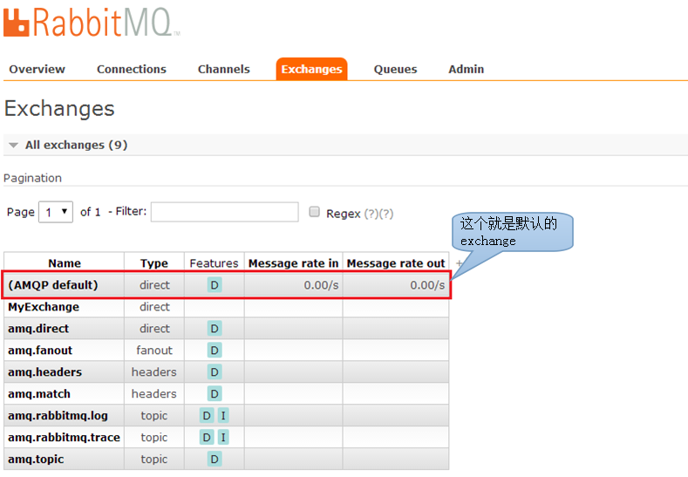Collapse the All exchanges (9) section
Image resolution: width=688 pixels, height=477 pixels.
click(x=77, y=145)
